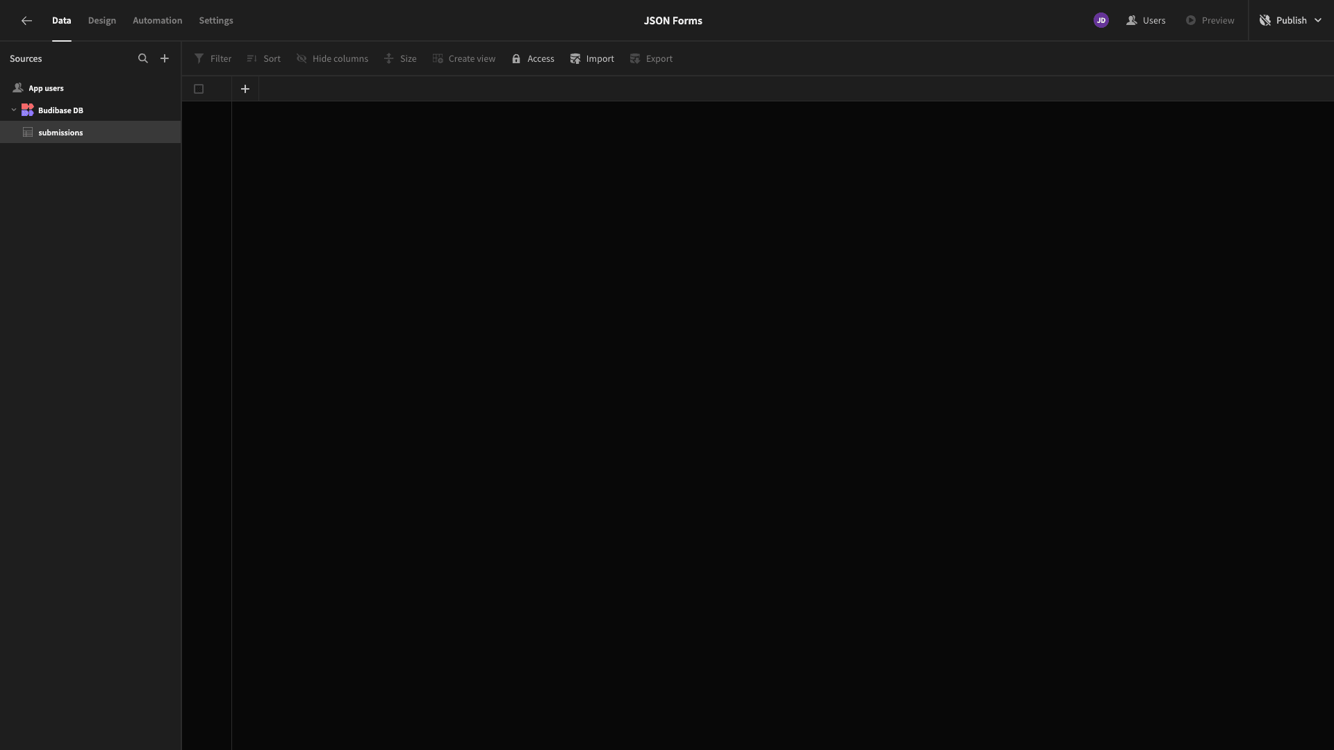Image resolution: width=1334 pixels, height=750 pixels.
Task: Click the Export button
Action: click(651, 59)
